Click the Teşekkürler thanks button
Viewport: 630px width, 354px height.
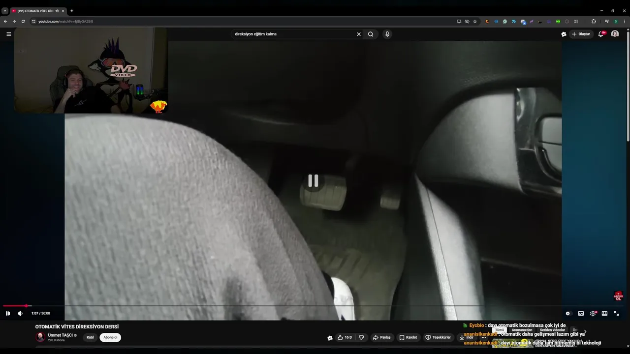pos(438,337)
